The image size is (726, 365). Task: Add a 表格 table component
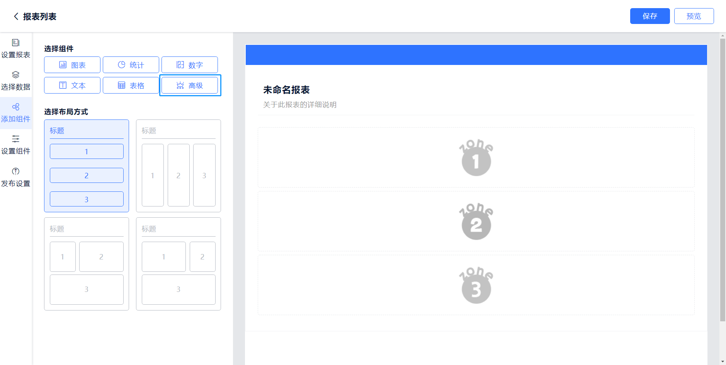coord(131,85)
